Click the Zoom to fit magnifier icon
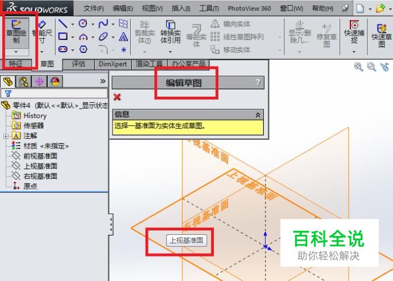The height and width of the screenshot is (281, 393). tap(358, 67)
